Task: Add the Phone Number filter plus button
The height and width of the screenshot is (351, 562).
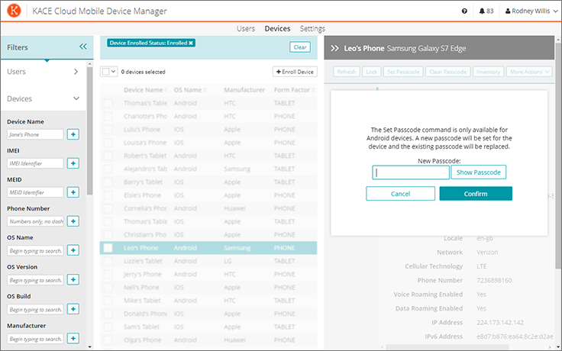Action: click(x=73, y=221)
